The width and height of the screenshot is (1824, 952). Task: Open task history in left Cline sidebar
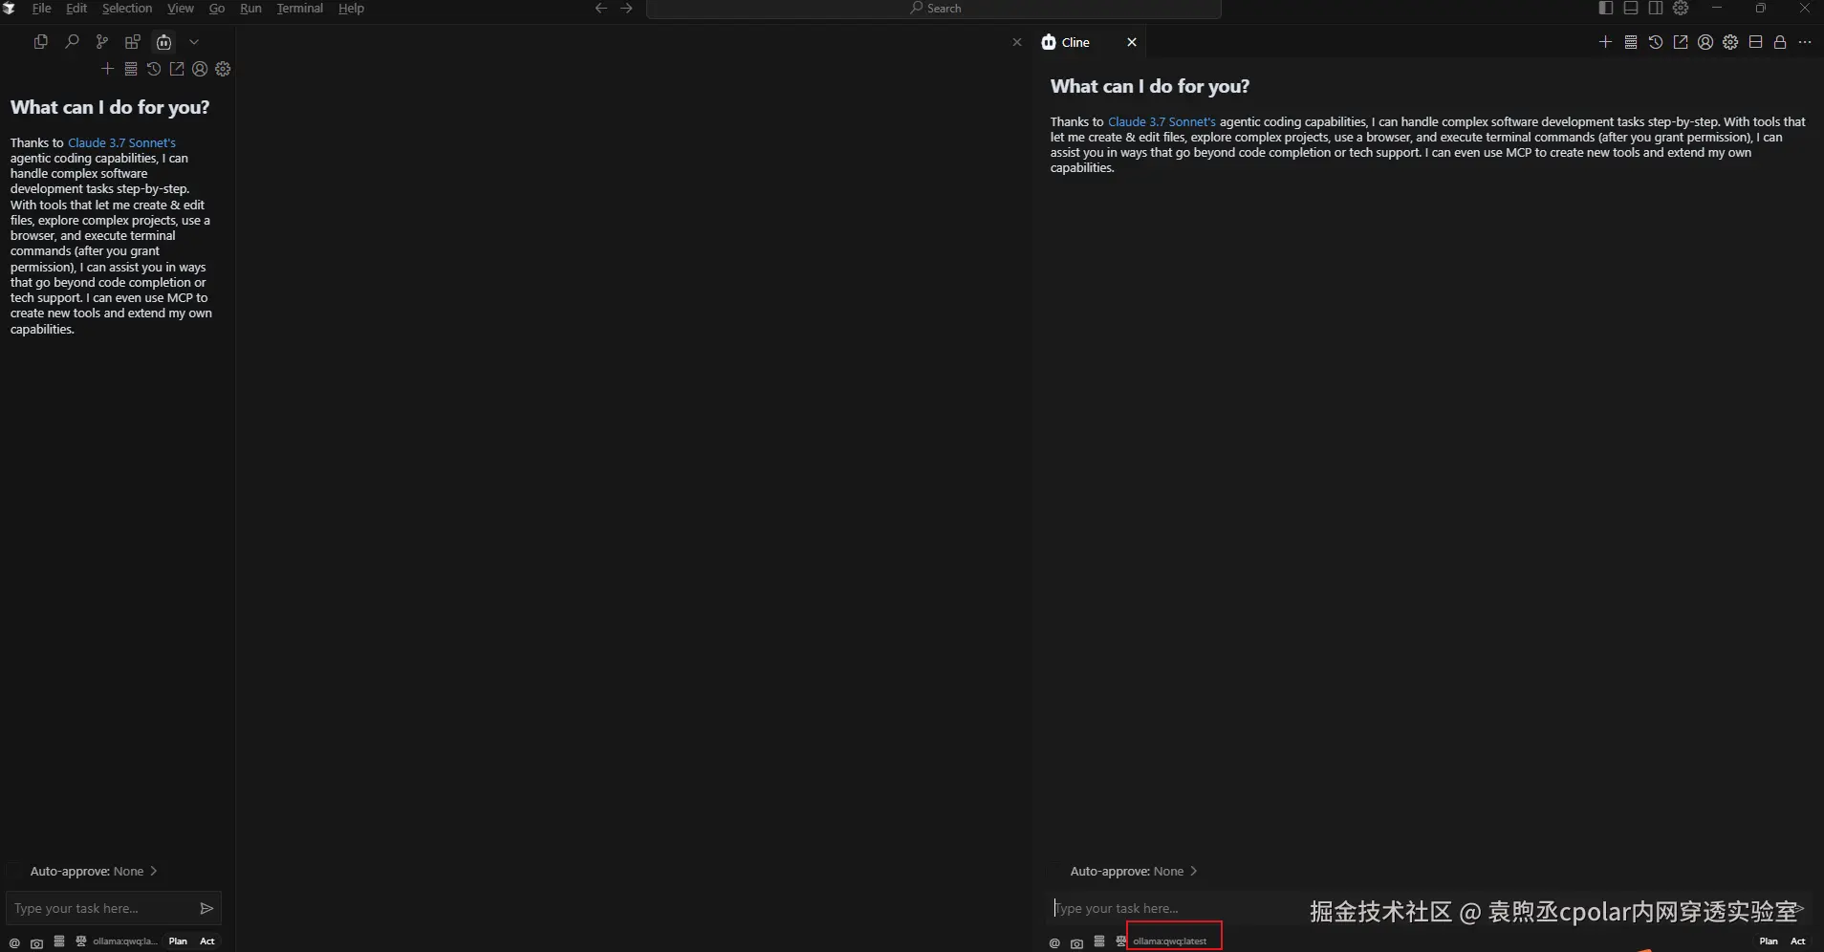click(x=154, y=69)
